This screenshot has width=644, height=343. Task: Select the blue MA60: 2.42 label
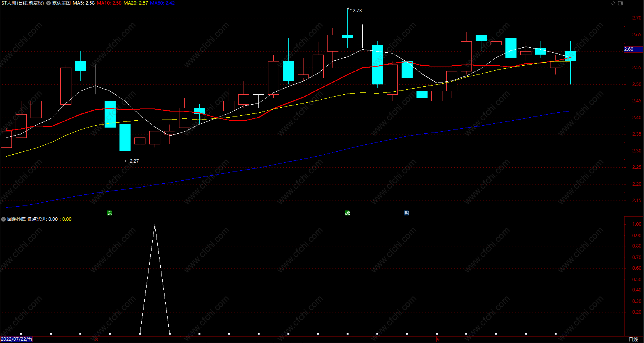tap(162, 3)
